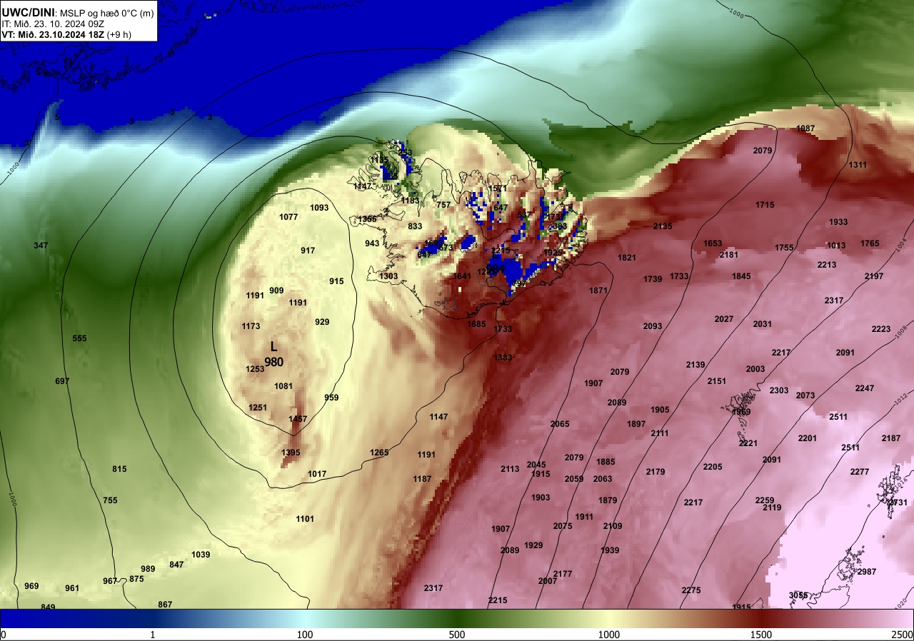Click the 697 height value
Image resolution: width=914 pixels, height=641 pixels.
pyautogui.click(x=62, y=381)
